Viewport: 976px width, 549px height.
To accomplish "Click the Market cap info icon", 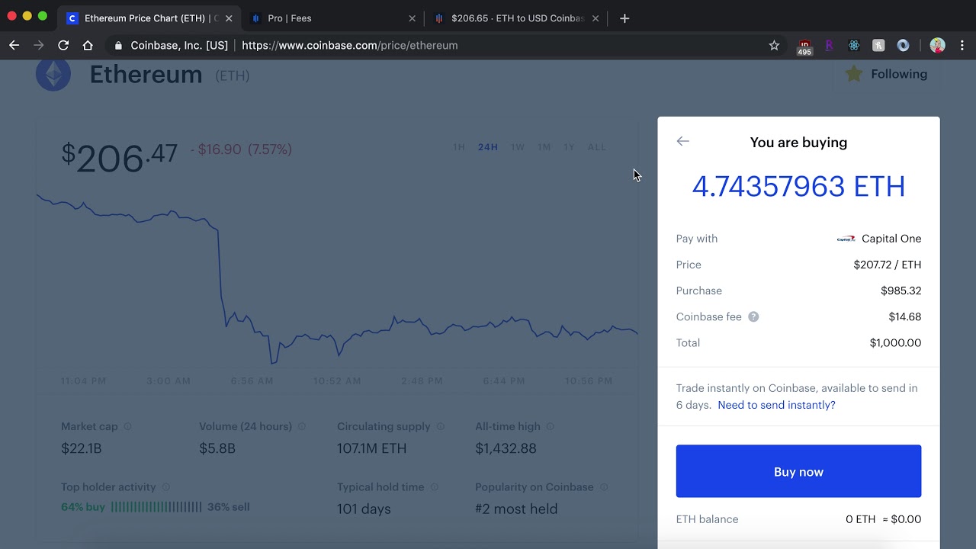I will point(127,426).
